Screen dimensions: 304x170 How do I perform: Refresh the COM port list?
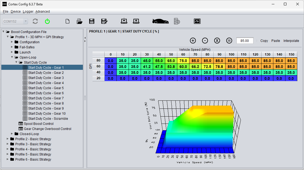point(35,21)
